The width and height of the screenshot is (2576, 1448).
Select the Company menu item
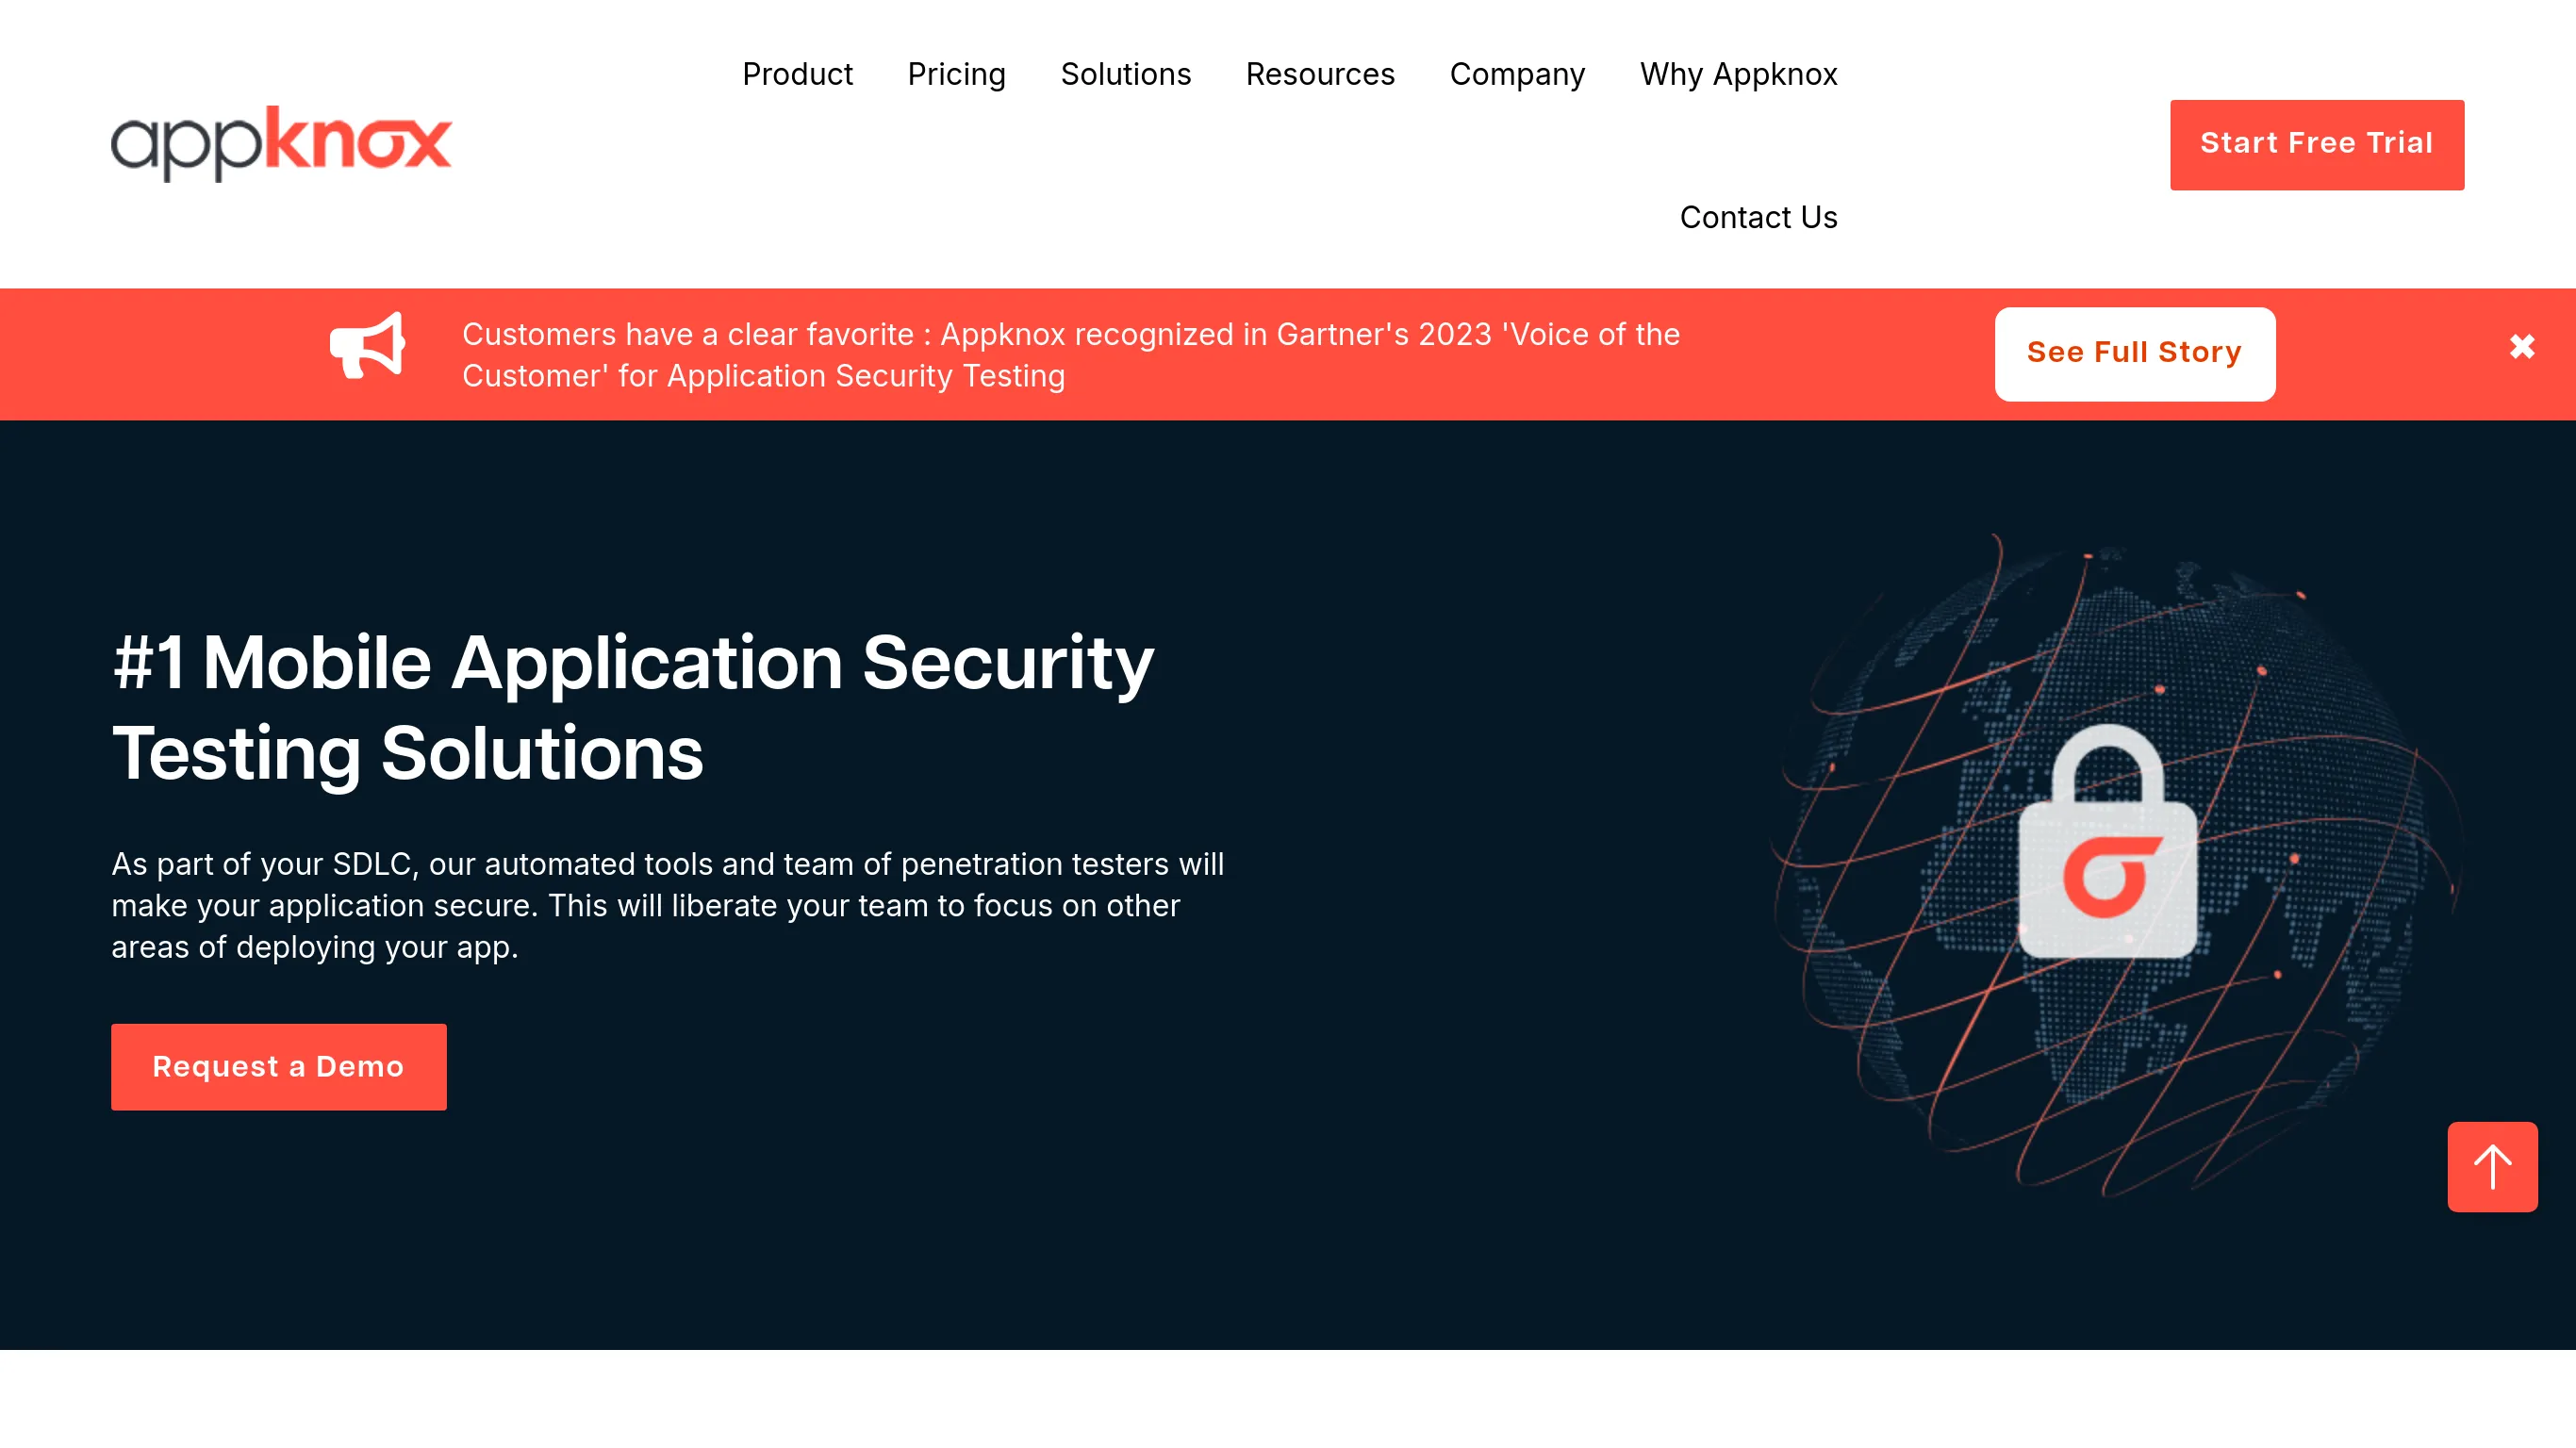tap(1516, 73)
